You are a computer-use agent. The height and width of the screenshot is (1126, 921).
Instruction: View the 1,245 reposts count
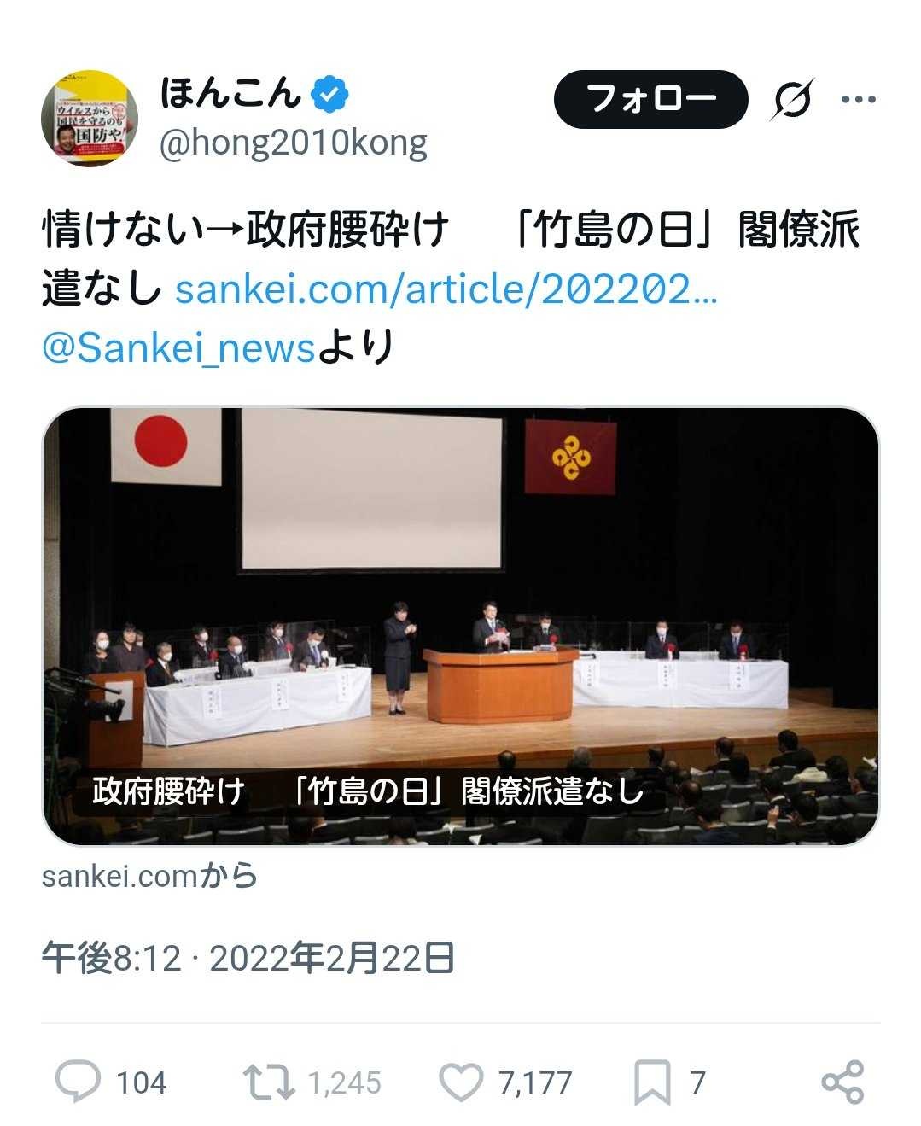click(x=344, y=1083)
